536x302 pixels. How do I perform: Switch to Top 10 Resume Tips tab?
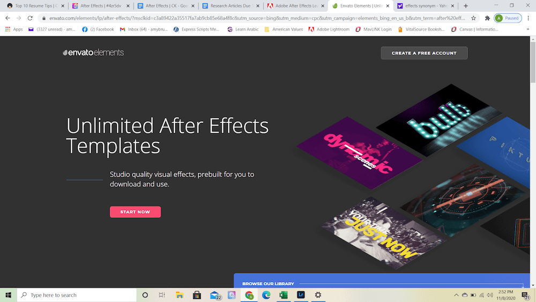36,6
